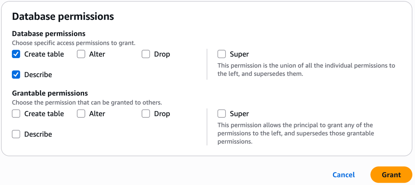
Task: Click the 'Alter' label text in Database permissions
Action: 97,54
